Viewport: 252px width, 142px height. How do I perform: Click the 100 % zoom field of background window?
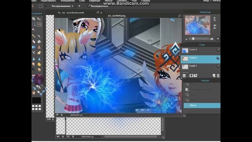[x=49, y=119]
